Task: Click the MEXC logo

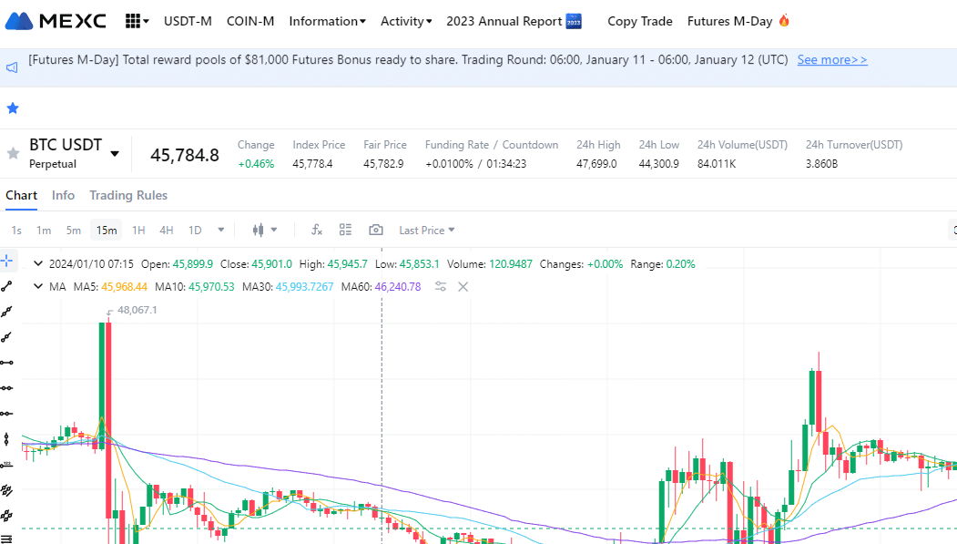Action: point(56,21)
